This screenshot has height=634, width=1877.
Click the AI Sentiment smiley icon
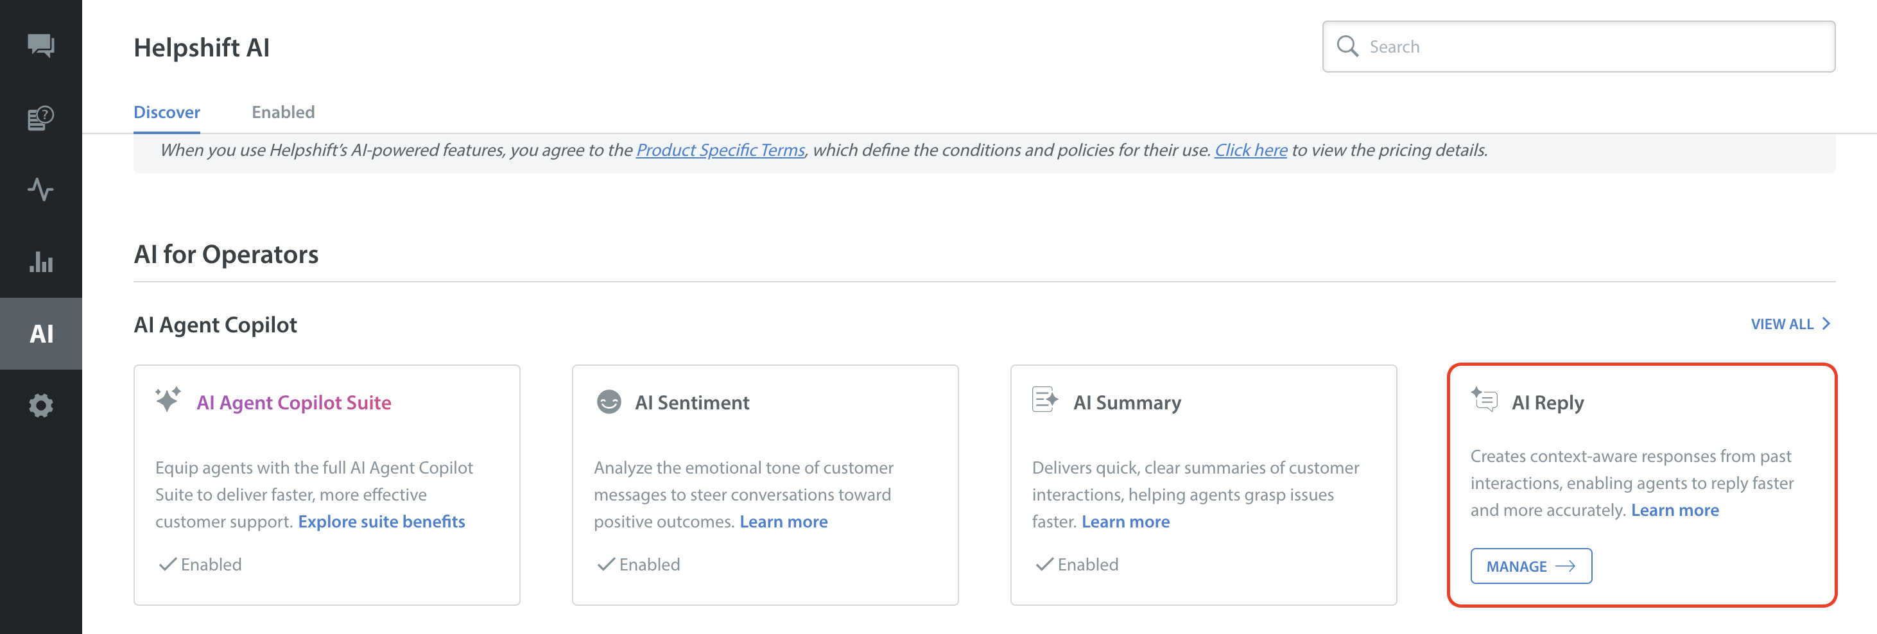click(609, 402)
